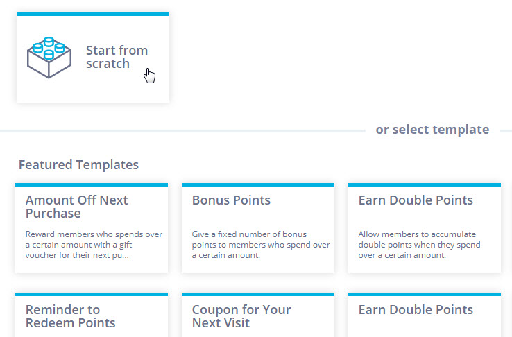This screenshot has width=512, height=337.
Task: Open the Reminder to Redeem Points template
Action: pyautogui.click(x=92, y=316)
